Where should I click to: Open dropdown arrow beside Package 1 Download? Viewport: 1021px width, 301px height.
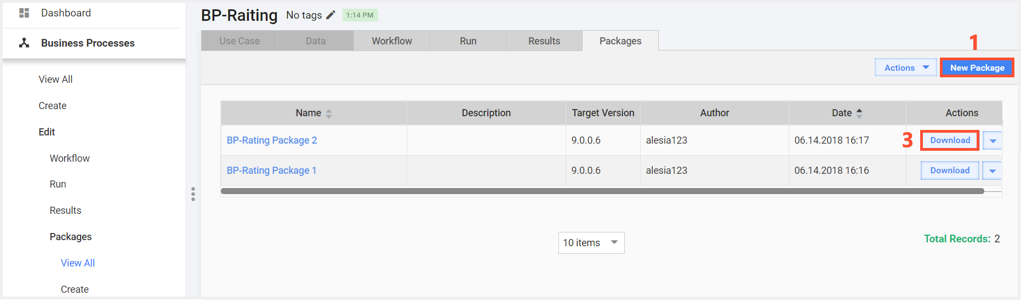coord(993,171)
